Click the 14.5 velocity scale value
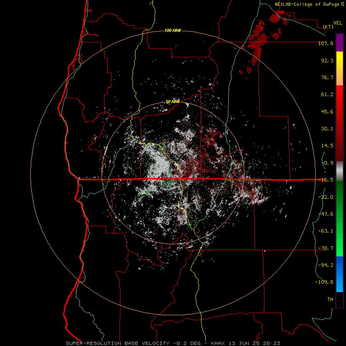Screen dimensions: 346x346 tap(327, 146)
